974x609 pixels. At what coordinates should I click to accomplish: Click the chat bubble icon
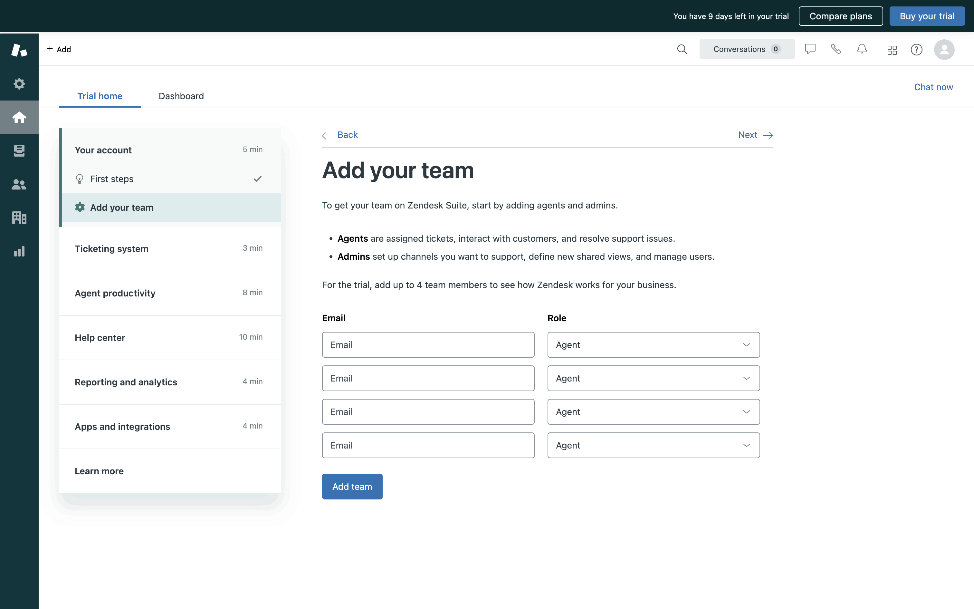(810, 49)
